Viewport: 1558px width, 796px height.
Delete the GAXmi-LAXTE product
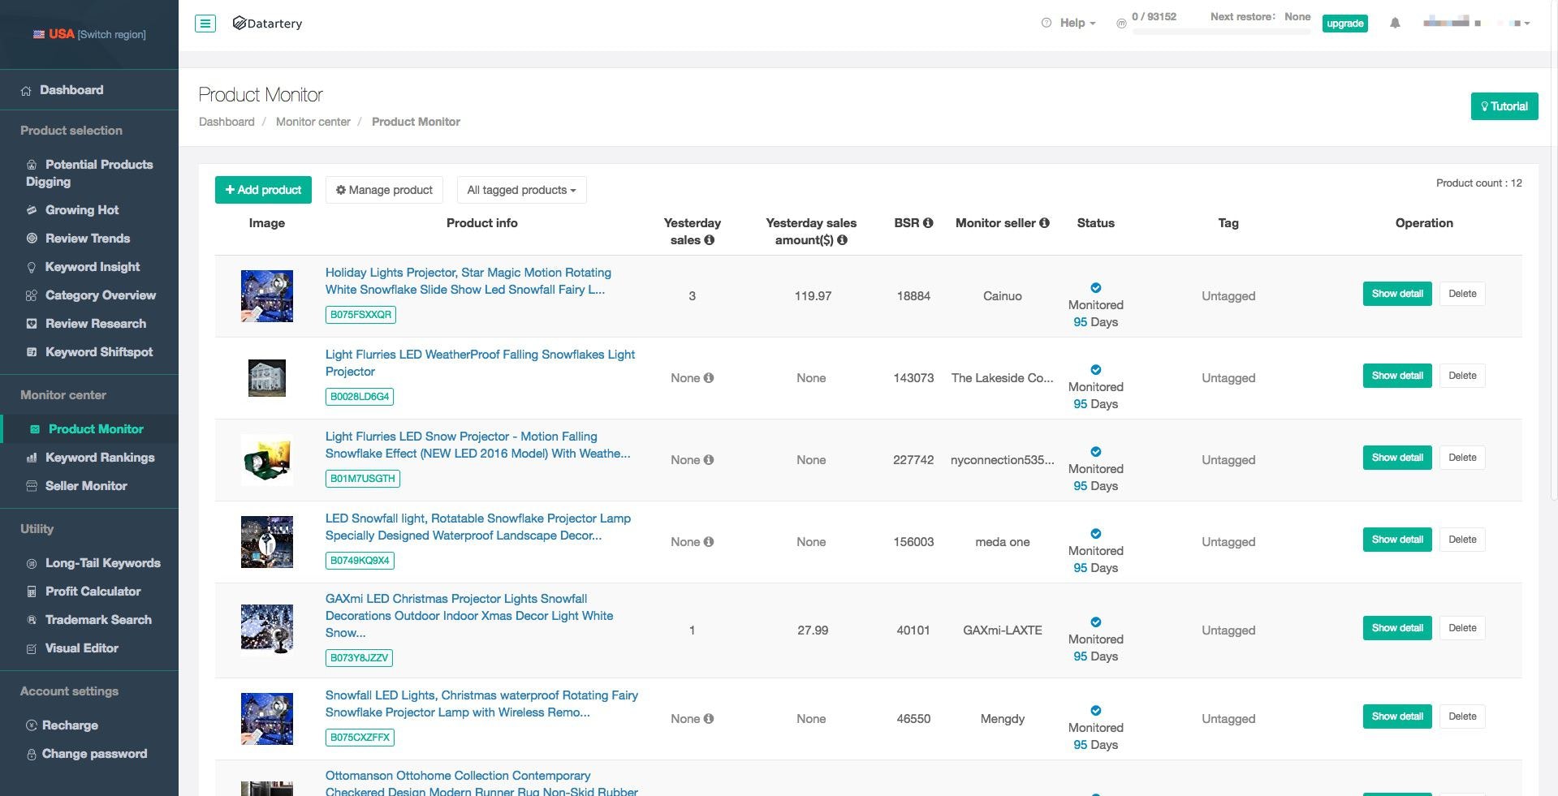coord(1462,628)
